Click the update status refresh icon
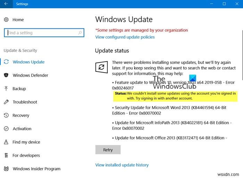243x178 pixels. tap(101, 67)
